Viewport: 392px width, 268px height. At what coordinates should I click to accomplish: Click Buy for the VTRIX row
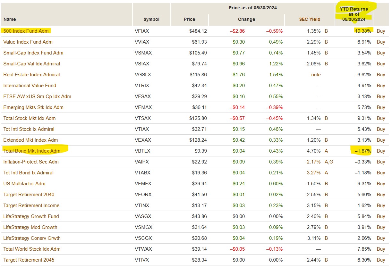click(x=381, y=86)
